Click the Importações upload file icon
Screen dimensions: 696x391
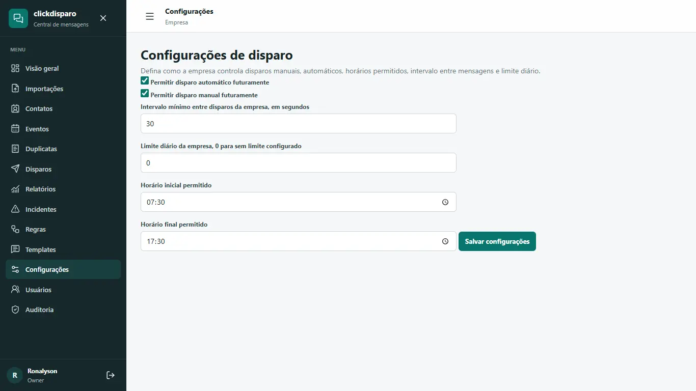click(15, 89)
